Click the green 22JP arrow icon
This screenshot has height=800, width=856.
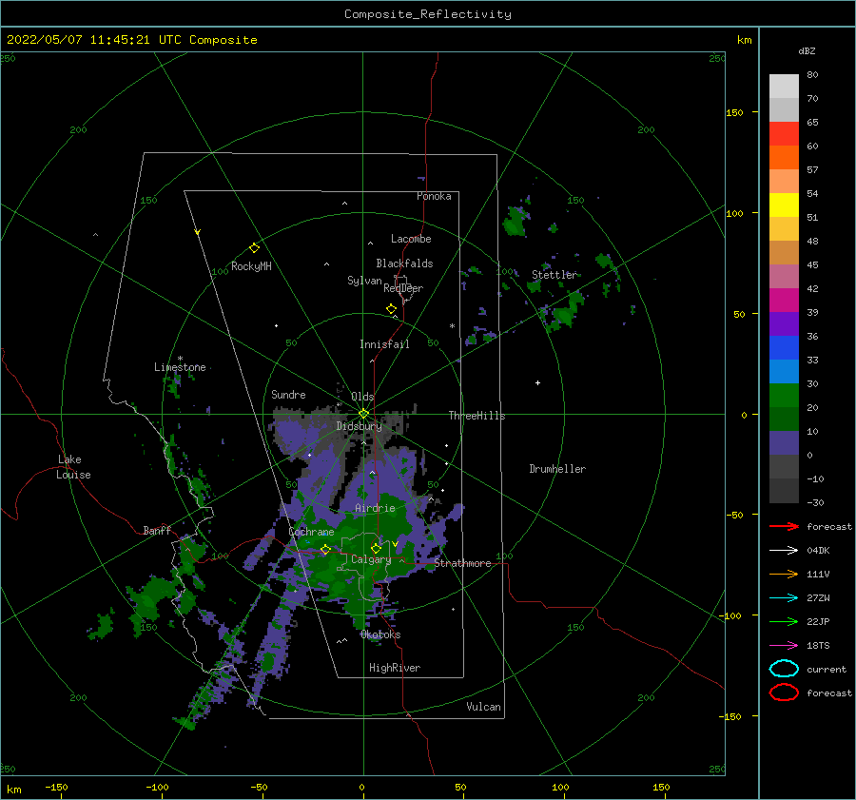click(784, 621)
